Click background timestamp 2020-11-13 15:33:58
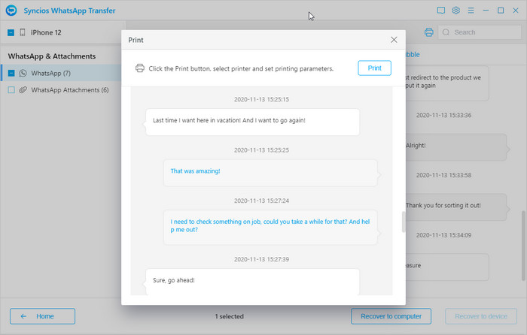This screenshot has height=335, width=527. click(x=443, y=175)
